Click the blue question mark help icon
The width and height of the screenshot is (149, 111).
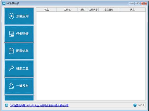(x=135, y=105)
